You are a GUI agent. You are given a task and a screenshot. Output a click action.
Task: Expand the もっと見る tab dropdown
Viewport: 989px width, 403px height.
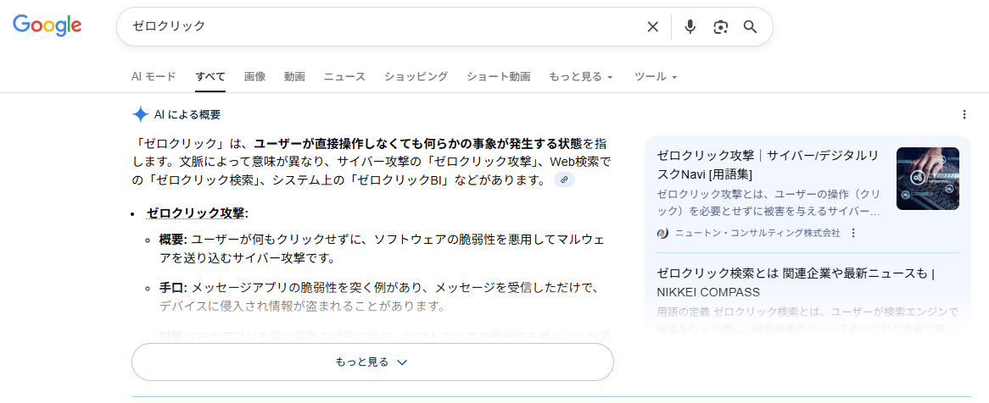pyautogui.click(x=580, y=76)
